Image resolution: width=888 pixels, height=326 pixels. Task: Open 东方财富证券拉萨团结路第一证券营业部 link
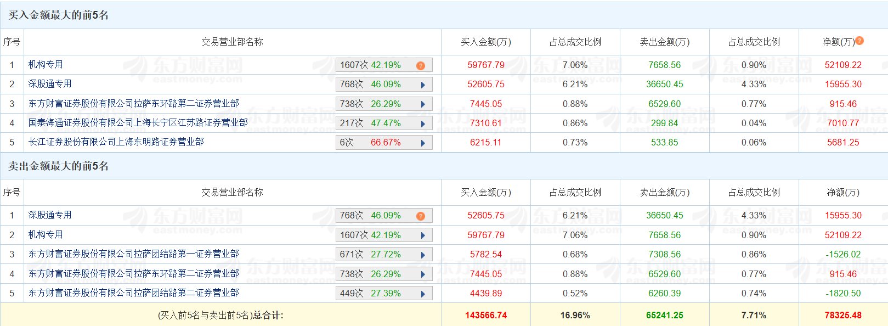(x=133, y=254)
